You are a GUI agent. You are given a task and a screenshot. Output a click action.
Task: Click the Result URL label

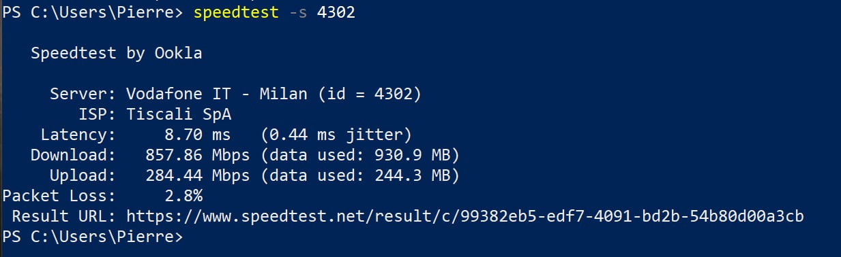pyautogui.click(x=65, y=217)
